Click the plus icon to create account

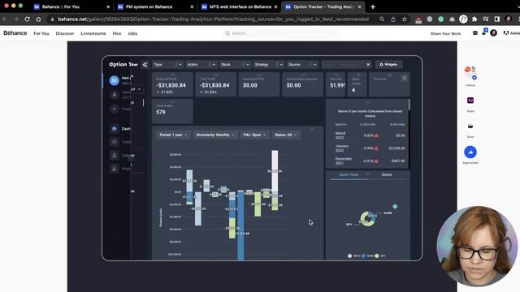[114, 109]
